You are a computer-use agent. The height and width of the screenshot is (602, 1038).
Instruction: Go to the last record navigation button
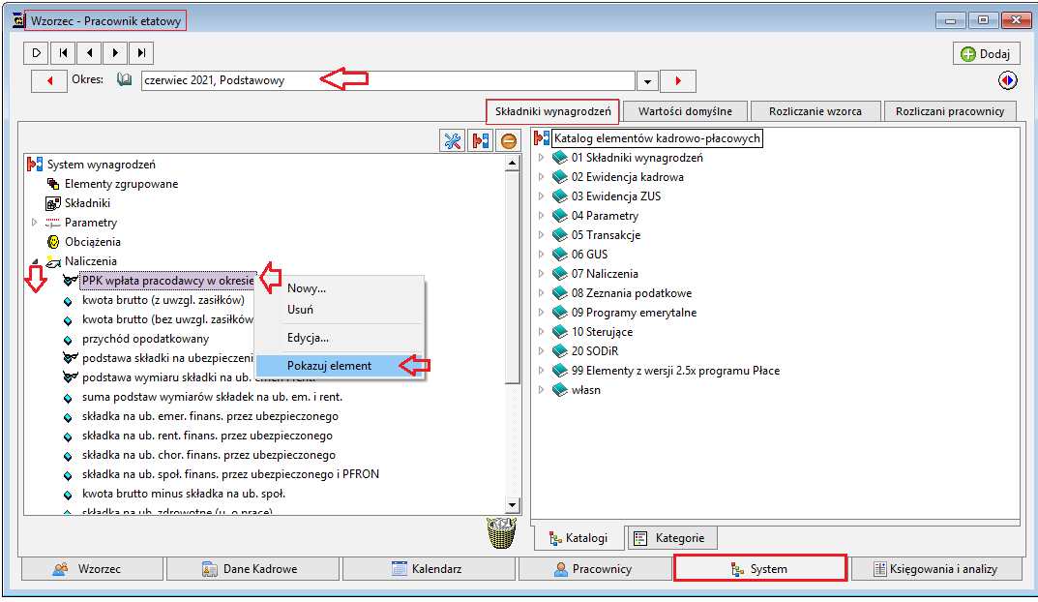pyautogui.click(x=141, y=53)
